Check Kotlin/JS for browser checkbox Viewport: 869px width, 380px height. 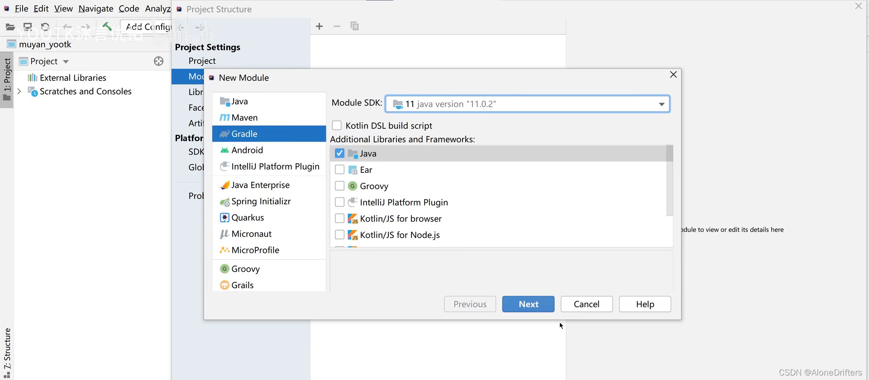pos(339,218)
